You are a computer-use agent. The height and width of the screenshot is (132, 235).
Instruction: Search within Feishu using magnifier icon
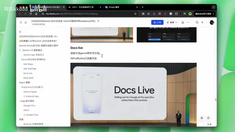click(x=197, y=22)
